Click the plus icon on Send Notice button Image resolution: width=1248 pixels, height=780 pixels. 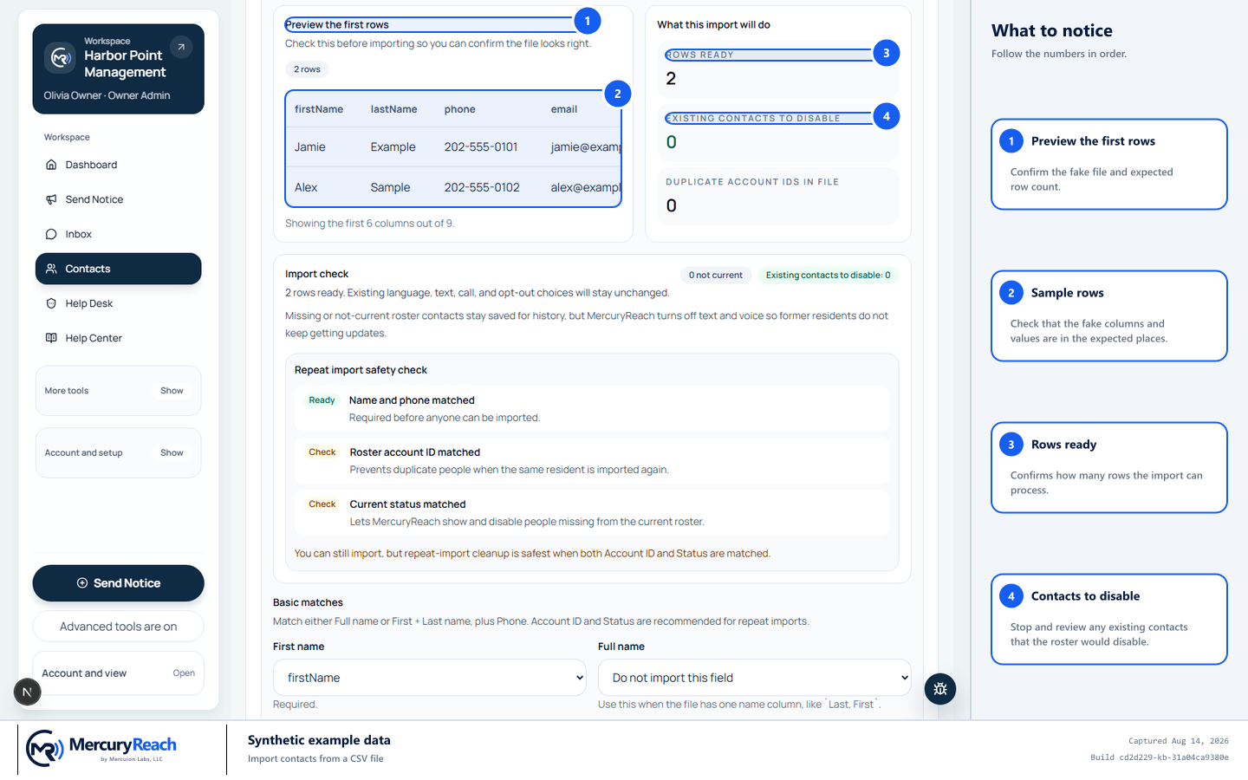(x=82, y=583)
